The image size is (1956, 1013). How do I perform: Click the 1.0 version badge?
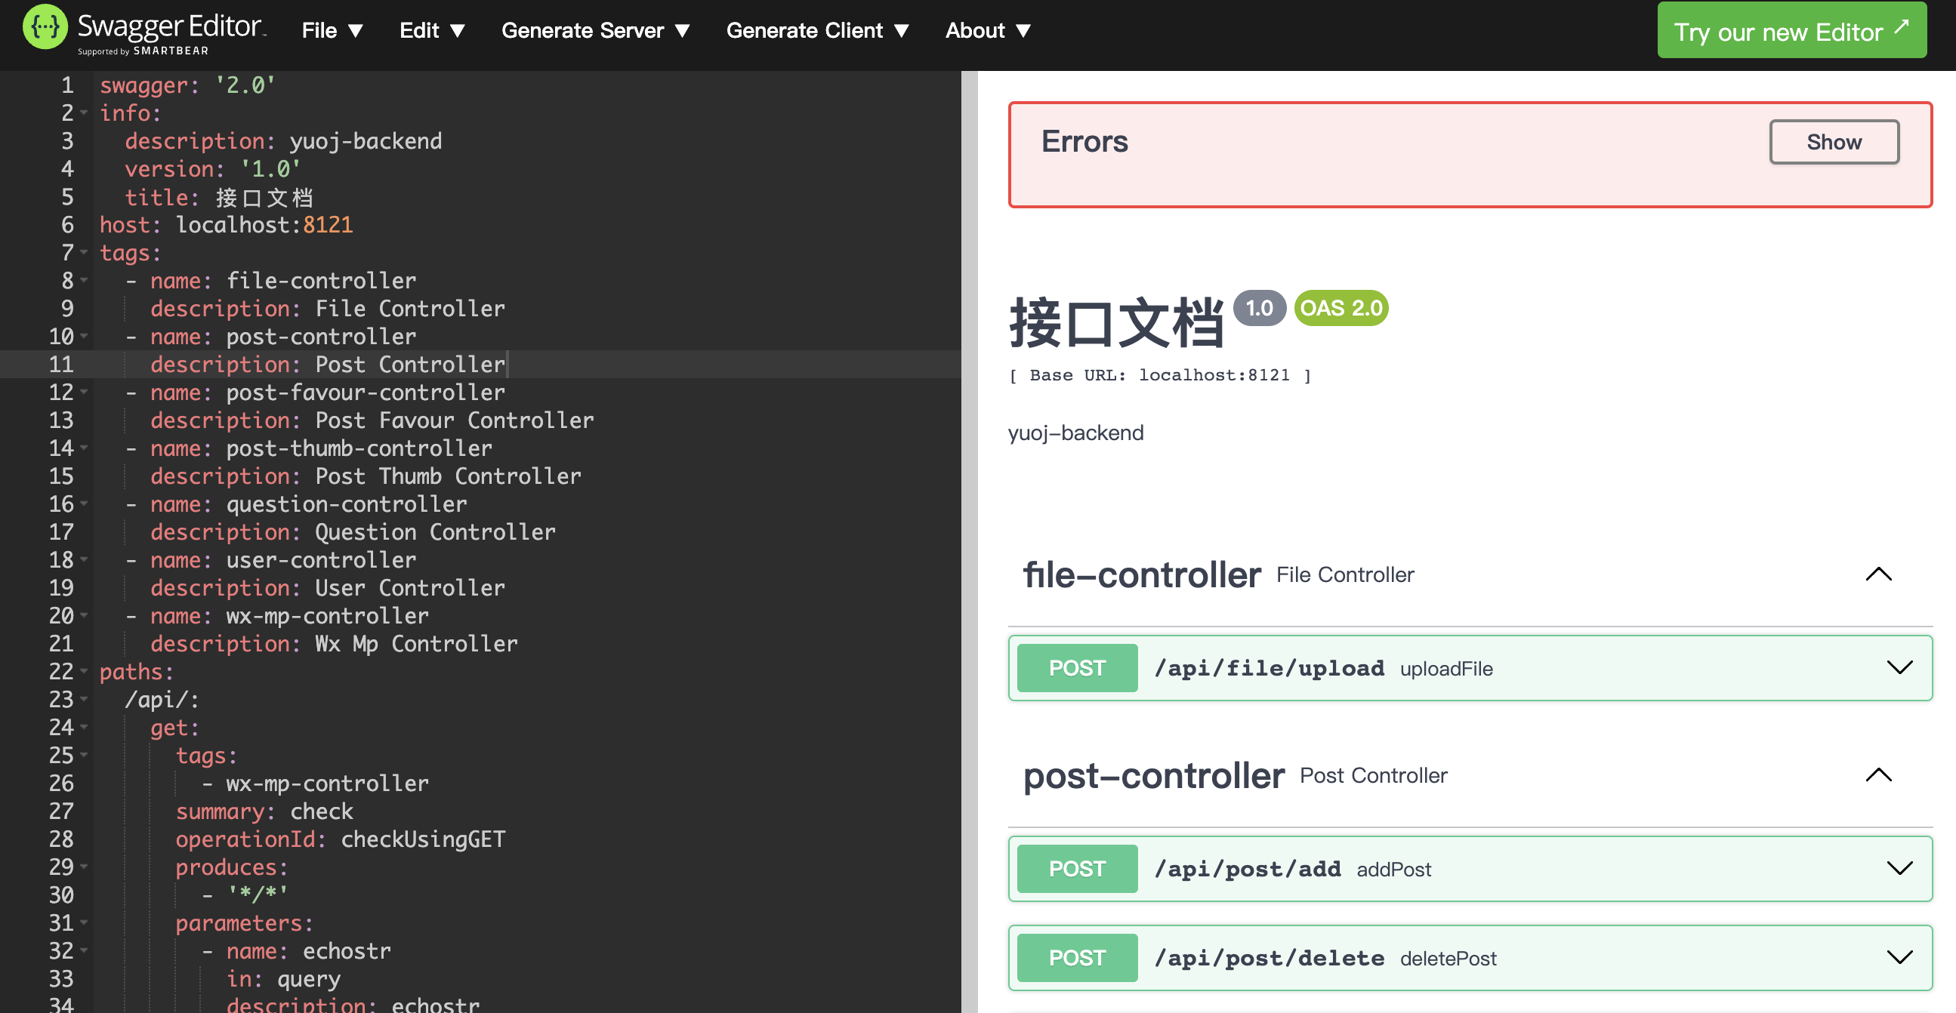1258,308
